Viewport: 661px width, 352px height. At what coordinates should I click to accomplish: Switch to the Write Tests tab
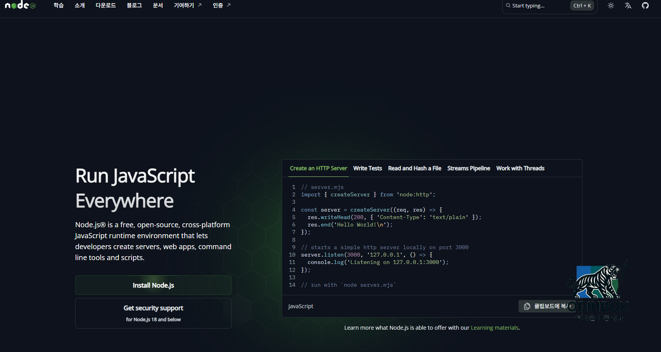(x=367, y=168)
